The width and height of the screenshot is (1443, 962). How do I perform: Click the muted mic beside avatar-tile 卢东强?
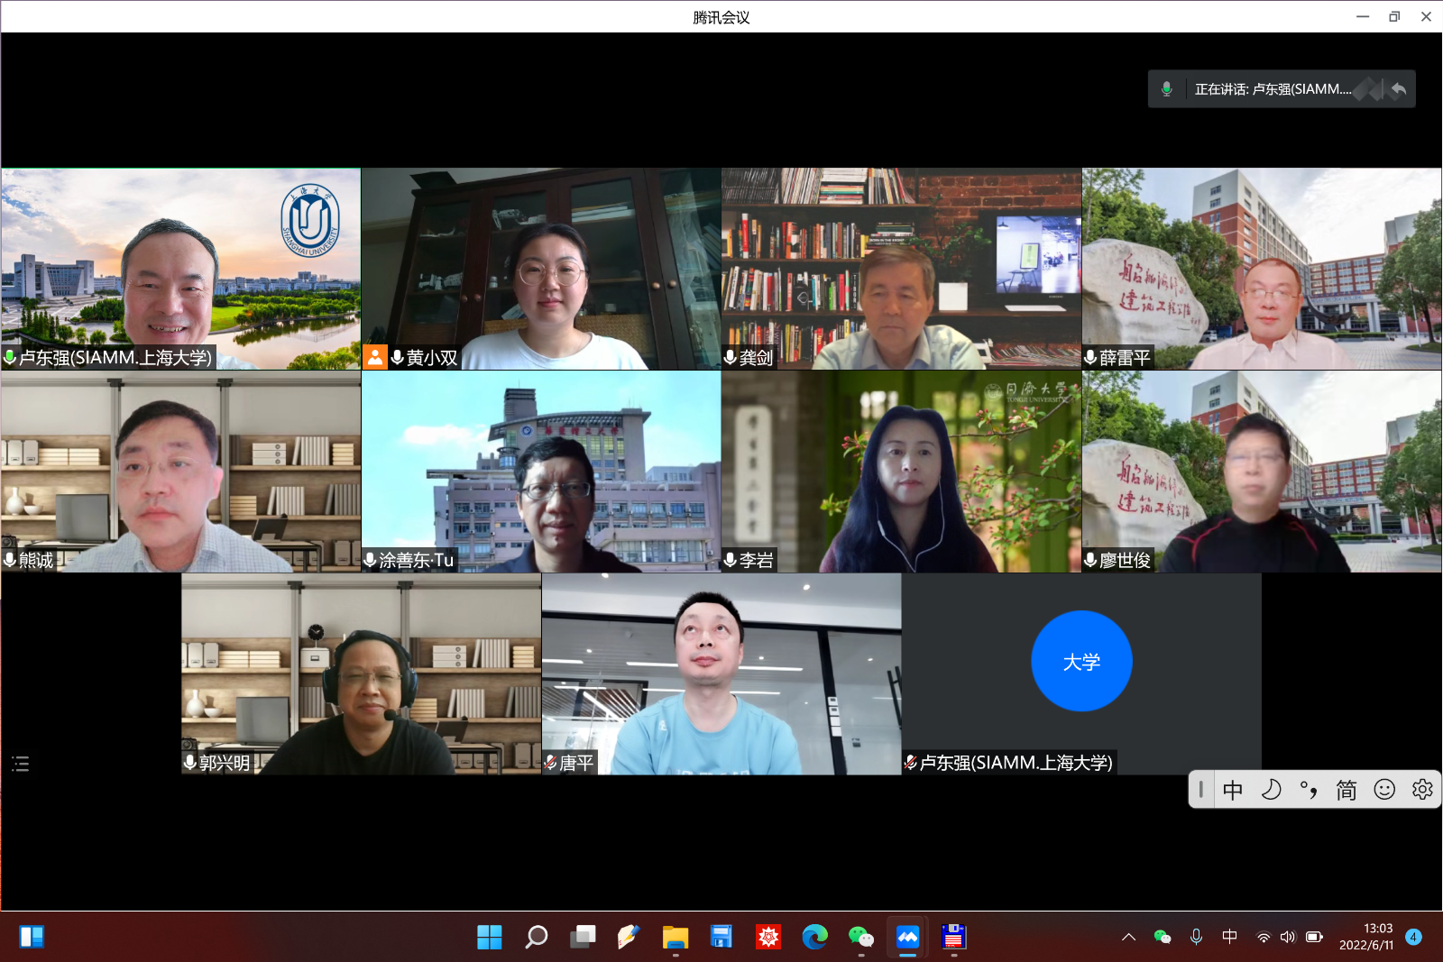coord(911,763)
